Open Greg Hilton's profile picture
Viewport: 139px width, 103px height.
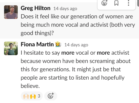[11, 12]
